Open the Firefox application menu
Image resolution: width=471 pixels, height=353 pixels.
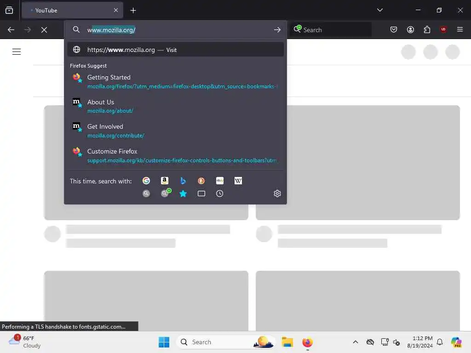(460, 29)
